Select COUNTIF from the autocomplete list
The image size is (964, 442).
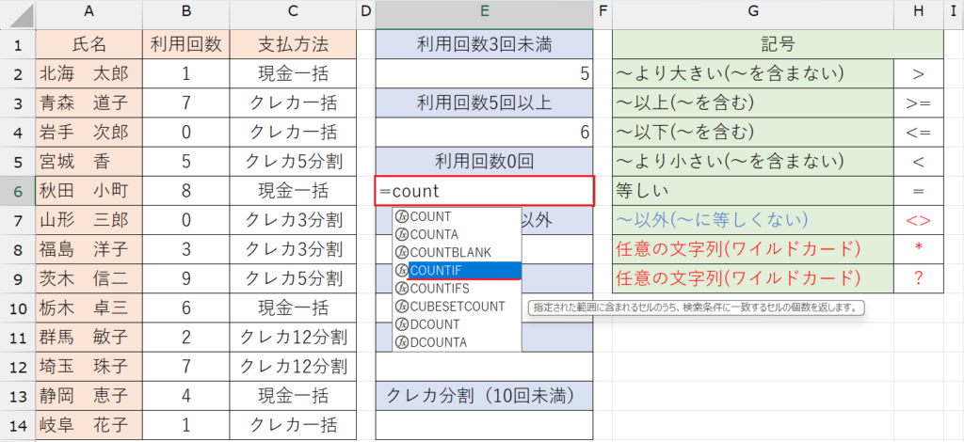coord(458,270)
